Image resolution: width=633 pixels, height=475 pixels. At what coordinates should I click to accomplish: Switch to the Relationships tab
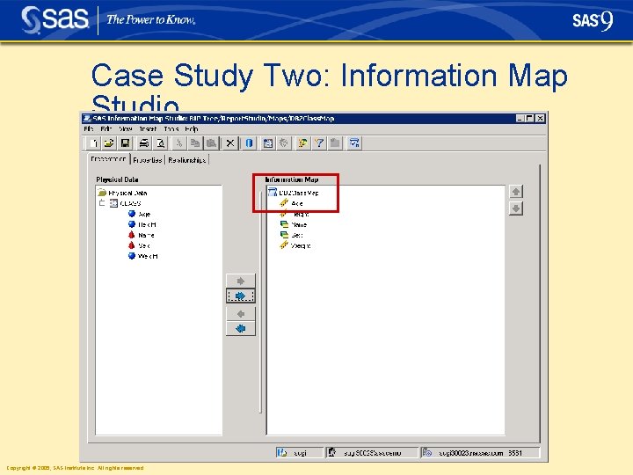coord(187,160)
